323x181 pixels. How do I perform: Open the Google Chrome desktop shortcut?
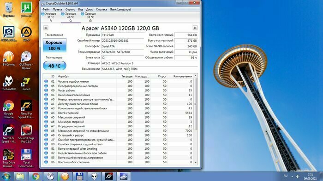(9, 109)
